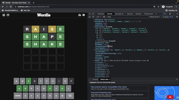
Task: Close the What's New tab
Action: point(110,79)
